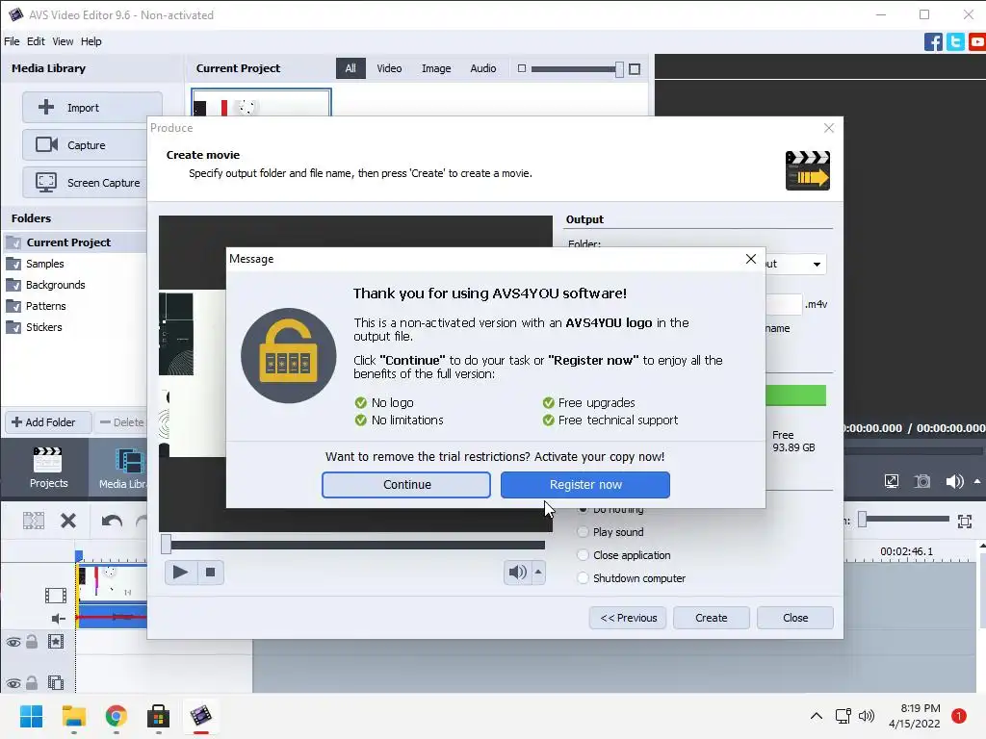Open the File menu
Screen dimensions: 986x739
[x=12, y=41]
